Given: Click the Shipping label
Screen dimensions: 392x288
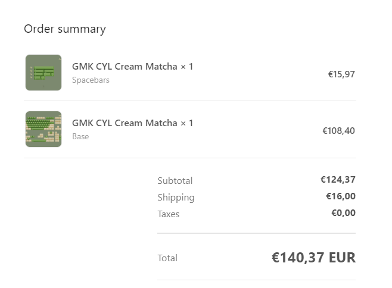Looking at the screenshot, I should point(176,198).
